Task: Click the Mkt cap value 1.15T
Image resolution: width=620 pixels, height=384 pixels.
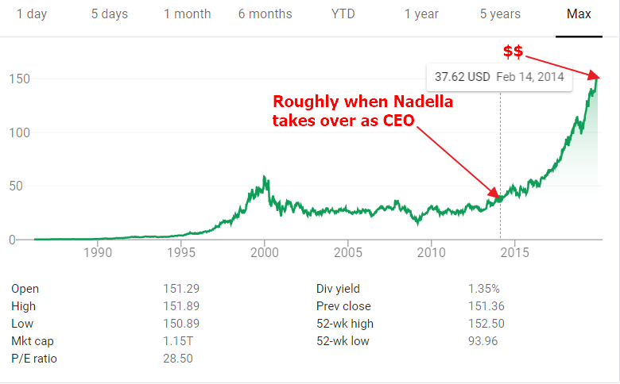Action: pos(180,340)
